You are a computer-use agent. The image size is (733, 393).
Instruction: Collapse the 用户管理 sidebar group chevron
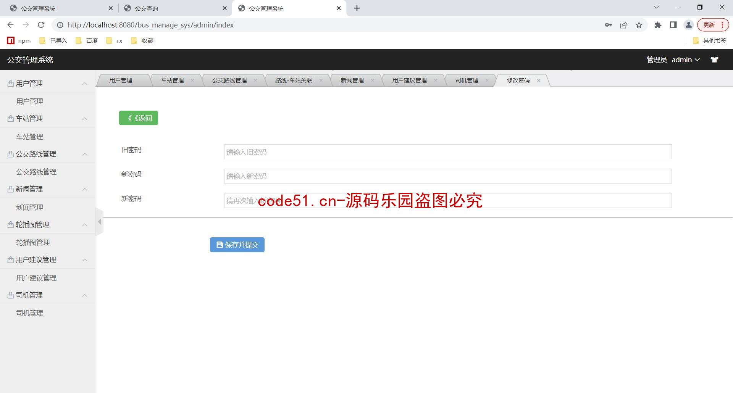(x=85, y=84)
